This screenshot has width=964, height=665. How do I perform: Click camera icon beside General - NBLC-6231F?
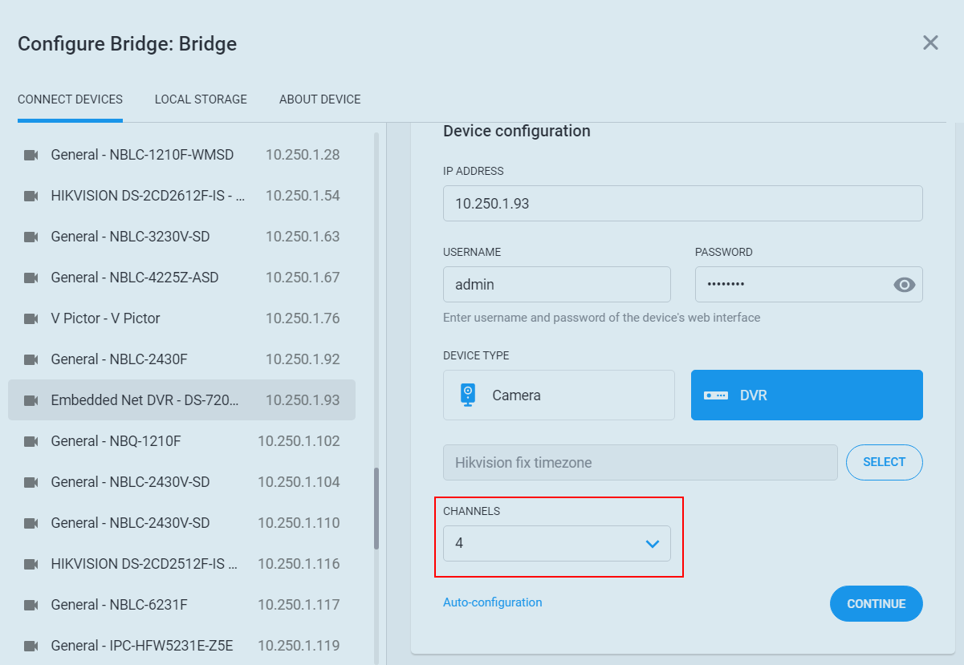31,605
